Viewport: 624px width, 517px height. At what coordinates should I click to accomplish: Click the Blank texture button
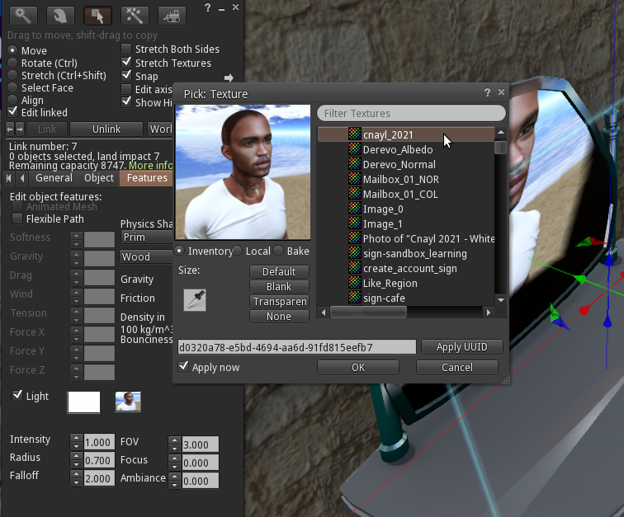279,286
